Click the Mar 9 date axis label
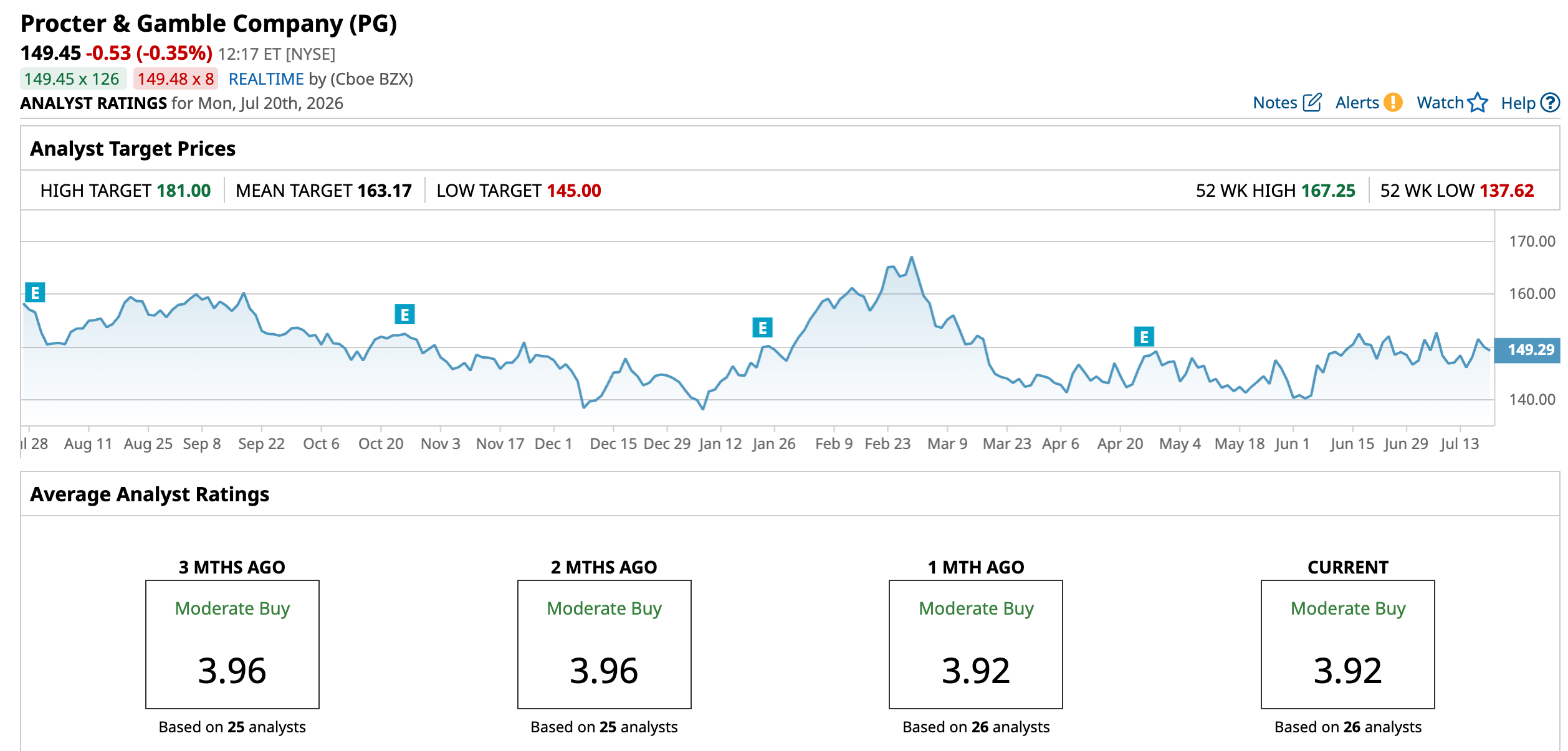This screenshot has height=751, width=1568. (947, 444)
